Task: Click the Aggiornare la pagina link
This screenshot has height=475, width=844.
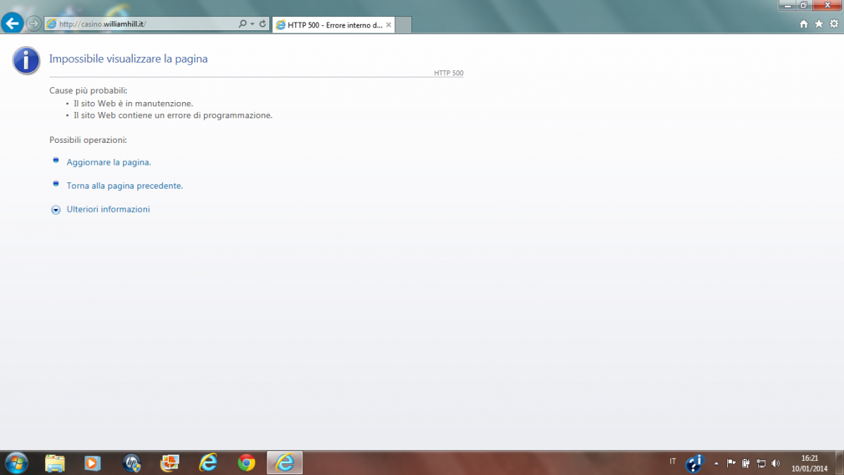Action: point(109,163)
